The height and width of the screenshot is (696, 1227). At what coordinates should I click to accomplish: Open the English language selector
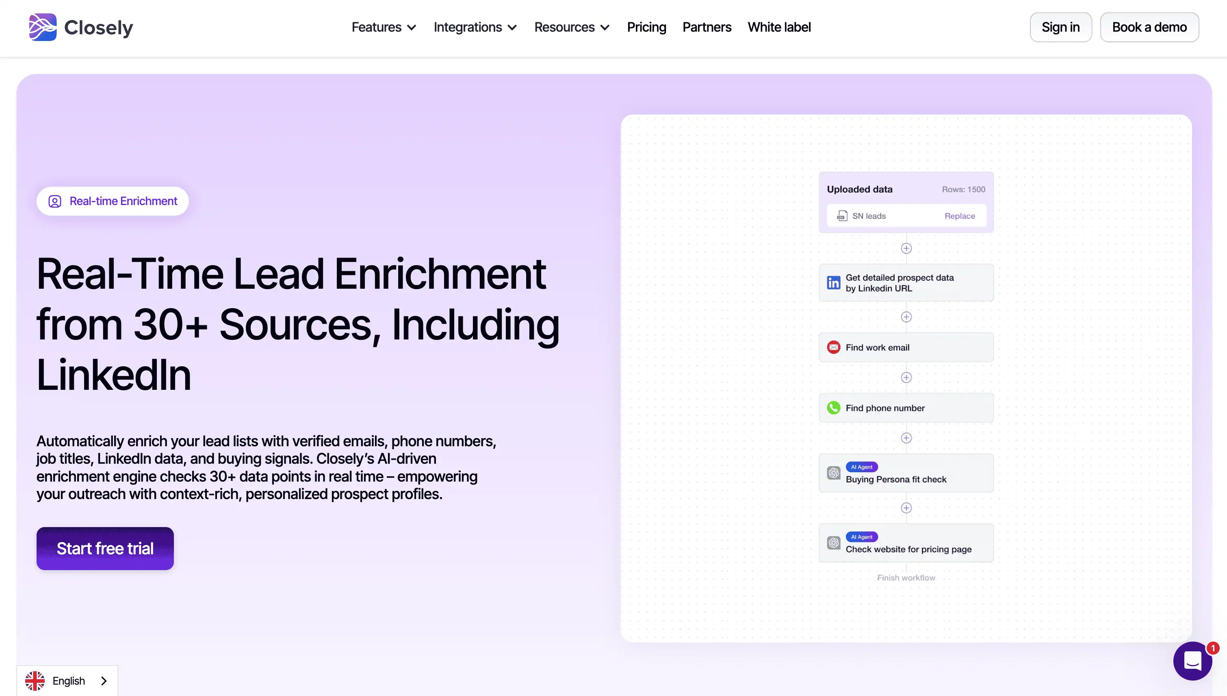click(67, 681)
